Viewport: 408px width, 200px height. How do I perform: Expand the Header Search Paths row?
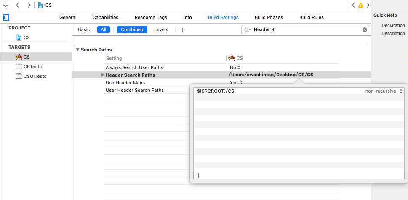coord(103,75)
